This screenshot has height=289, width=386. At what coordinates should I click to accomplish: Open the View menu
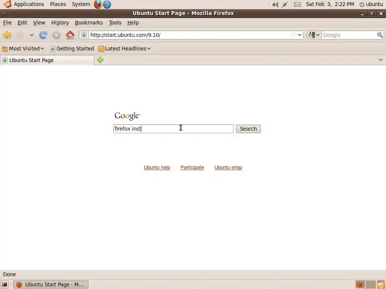click(x=39, y=23)
